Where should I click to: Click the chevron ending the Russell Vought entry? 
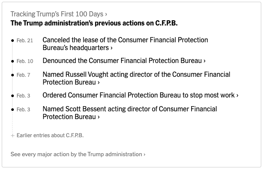point(99,82)
